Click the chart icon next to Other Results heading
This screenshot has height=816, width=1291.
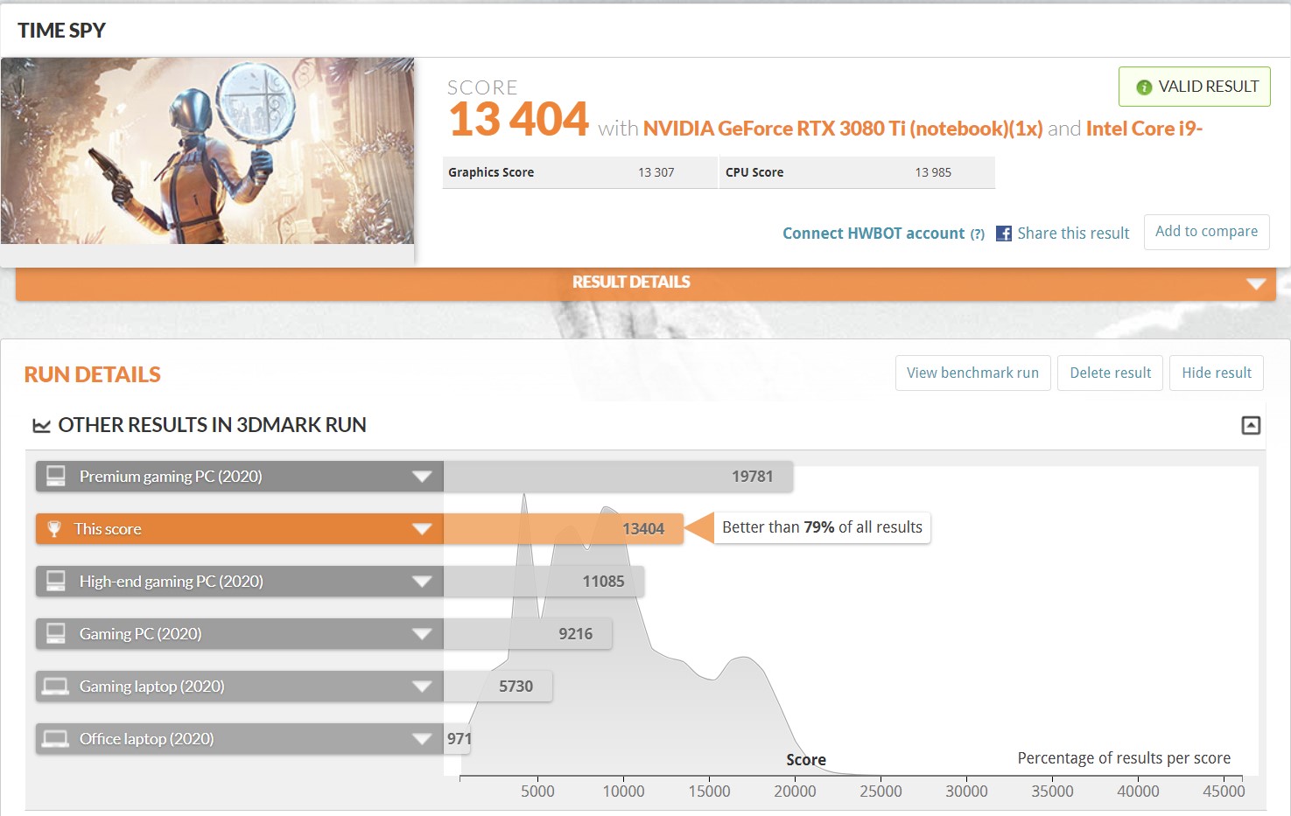41,426
